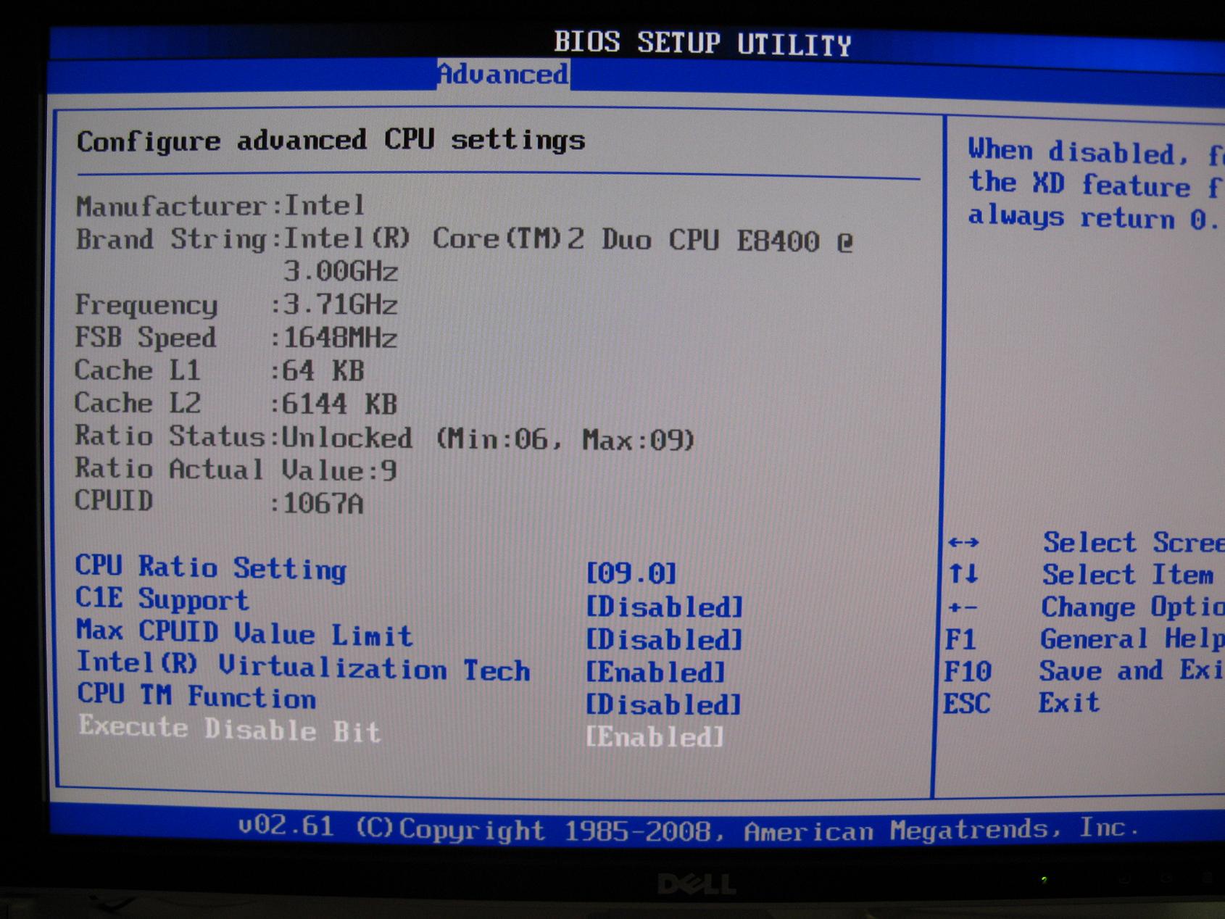Viewport: 1225px width, 919px height.
Task: Click the BIOS SETUP UTILITY title
Action: click(x=702, y=43)
